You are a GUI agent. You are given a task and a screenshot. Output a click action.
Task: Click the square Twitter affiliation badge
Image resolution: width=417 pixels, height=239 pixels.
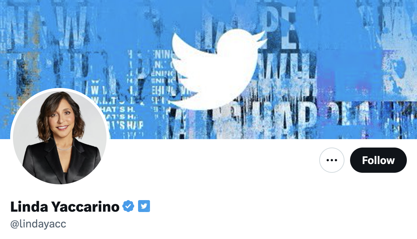tap(144, 206)
